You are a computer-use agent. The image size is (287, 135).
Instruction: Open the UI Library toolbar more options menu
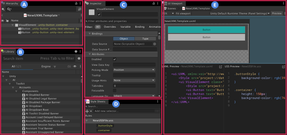tap(80, 66)
